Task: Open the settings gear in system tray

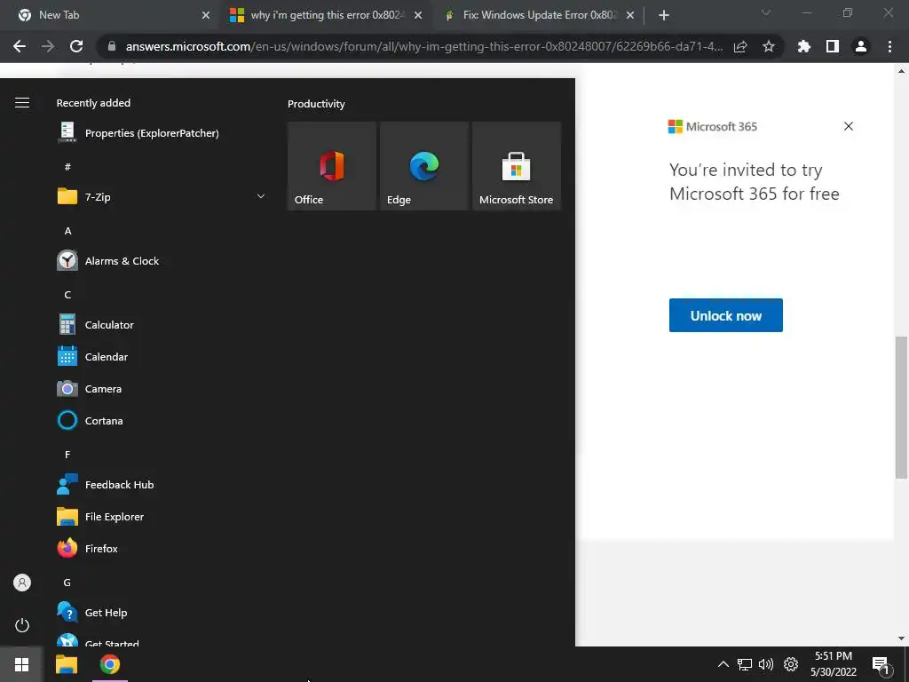Action: tap(791, 664)
